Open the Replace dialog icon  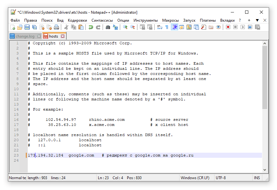(x=115, y=27)
